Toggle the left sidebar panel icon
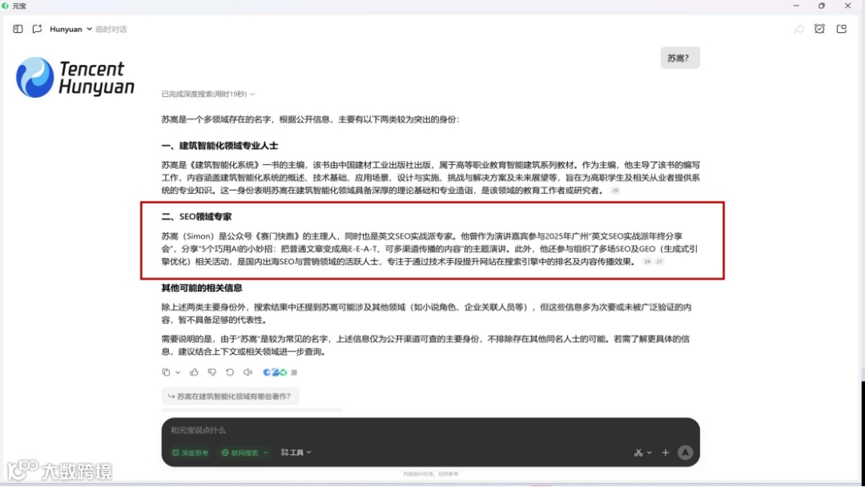Image resolution: width=865 pixels, height=487 pixels. tap(18, 29)
